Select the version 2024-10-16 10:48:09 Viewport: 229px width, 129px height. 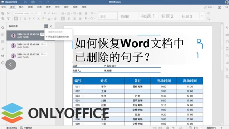[x=30, y=46]
